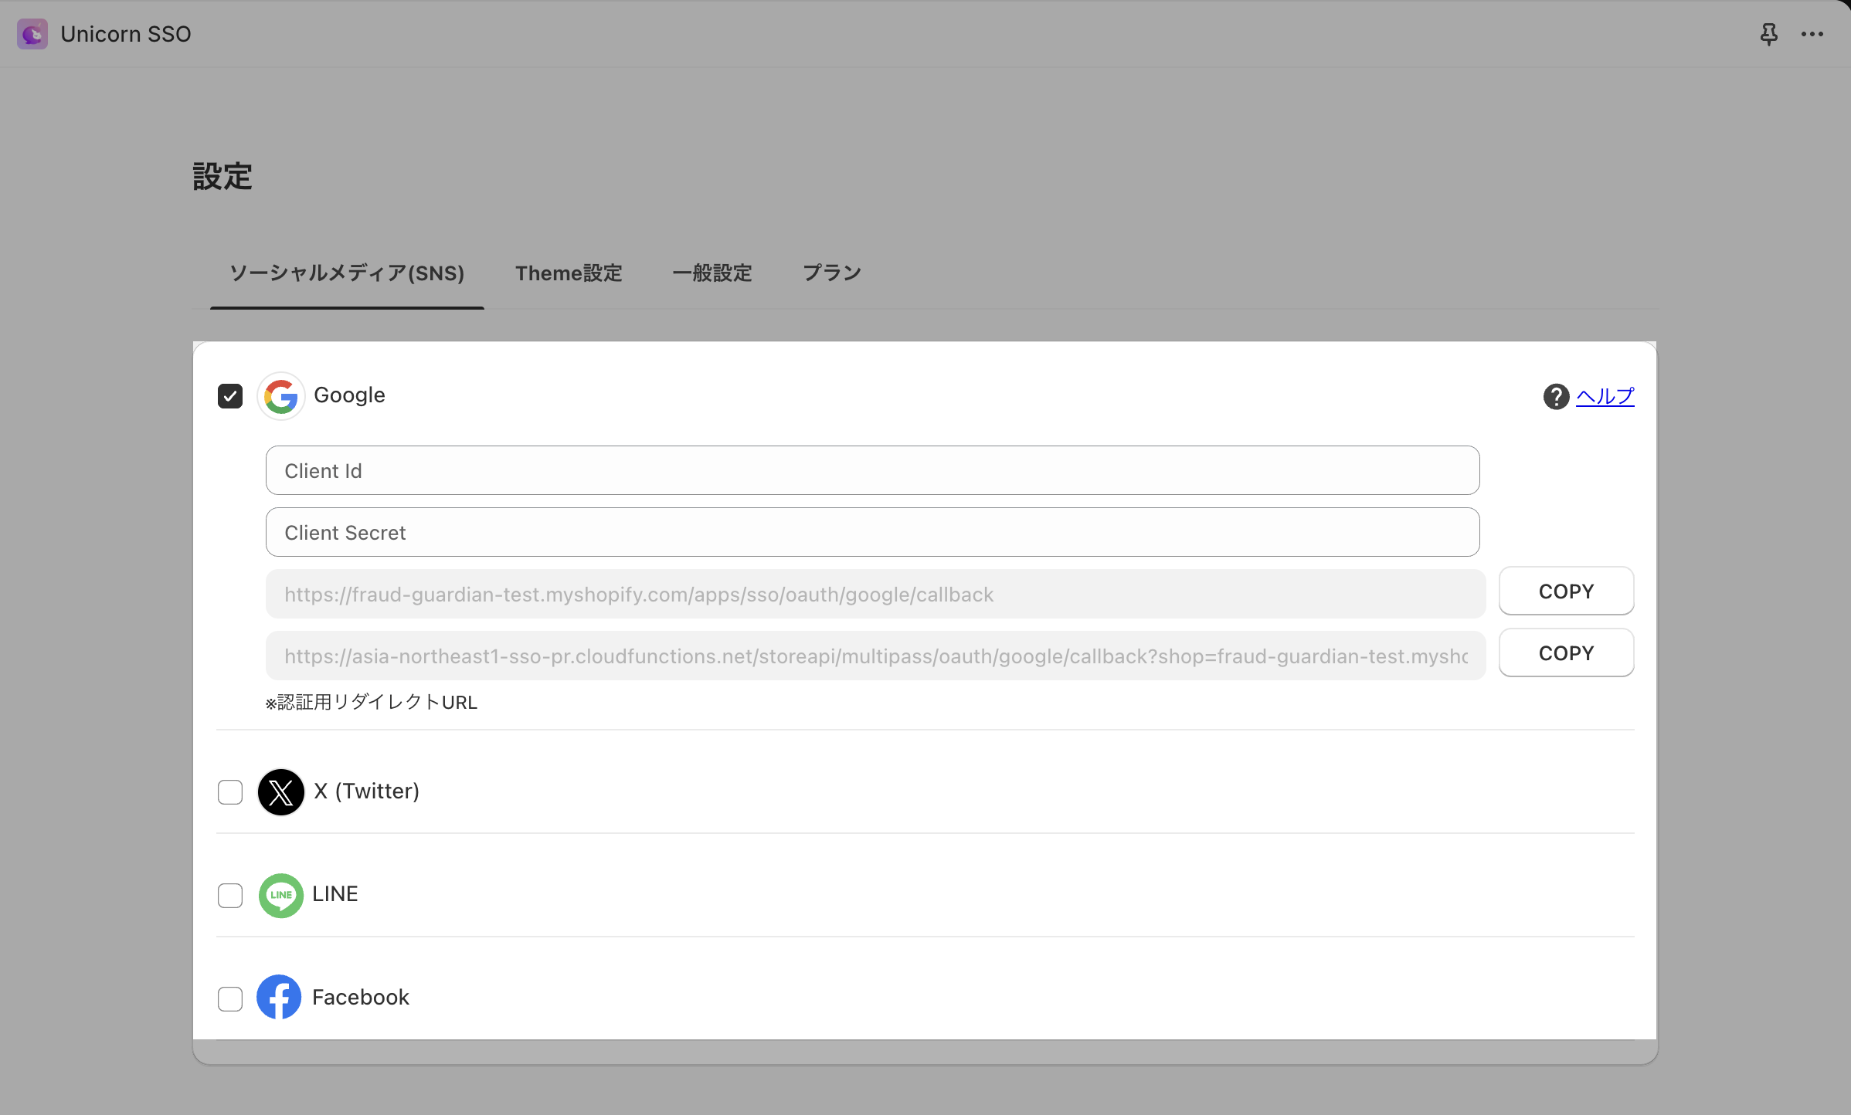This screenshot has height=1115, width=1851.
Task: Click the Facebook logo icon
Action: click(x=279, y=997)
